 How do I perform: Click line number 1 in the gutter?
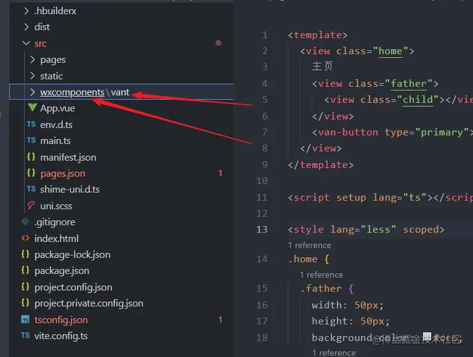pyautogui.click(x=265, y=35)
